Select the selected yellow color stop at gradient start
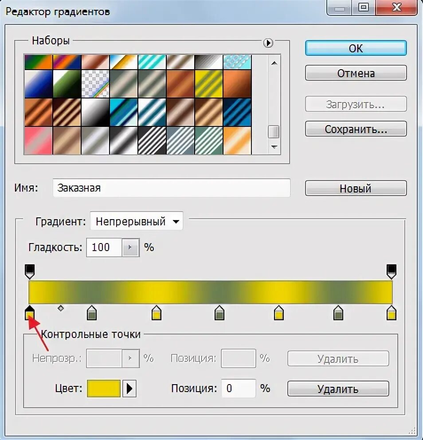Image resolution: width=423 pixels, height=440 pixels. point(30,313)
